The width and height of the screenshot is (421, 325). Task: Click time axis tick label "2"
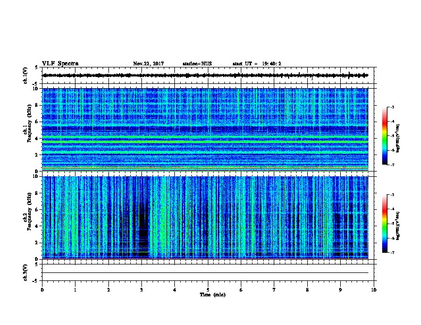click(x=108, y=290)
